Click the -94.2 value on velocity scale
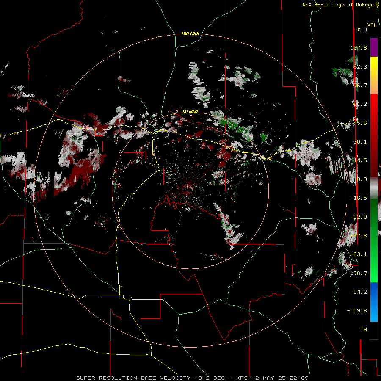Screen dimensions: 381x381 pyautogui.click(x=359, y=292)
